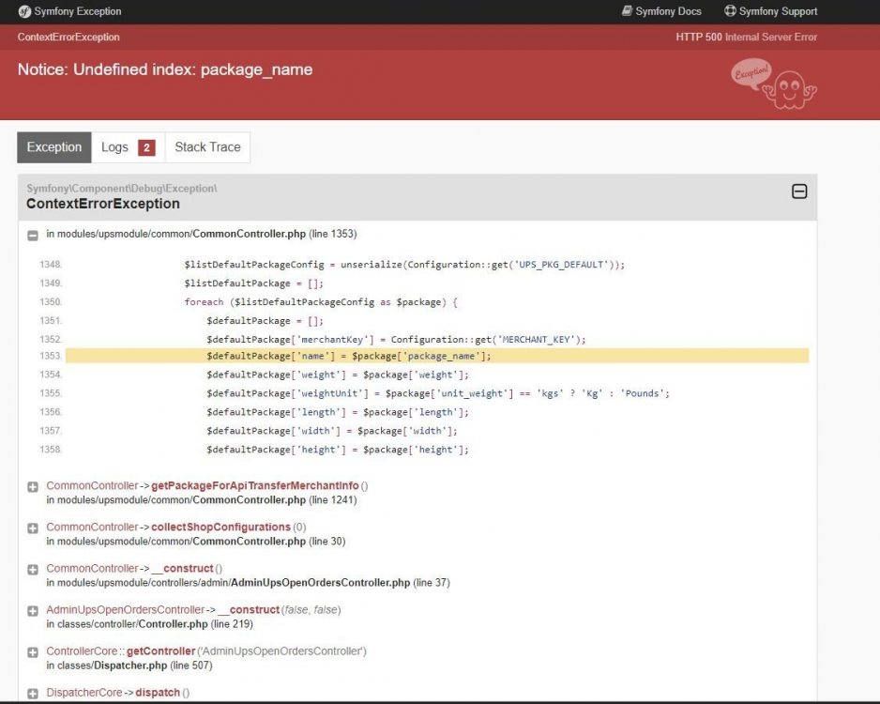This screenshot has width=880, height=704.
Task: Click the Symfony Support lifebuoy icon
Action: pyautogui.click(x=730, y=10)
